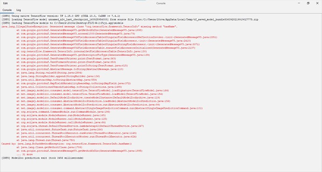This screenshot has width=322, height=172.
Task: Click the ThreadPoolExecutor.runWorker stack line
Action: click(77, 133)
